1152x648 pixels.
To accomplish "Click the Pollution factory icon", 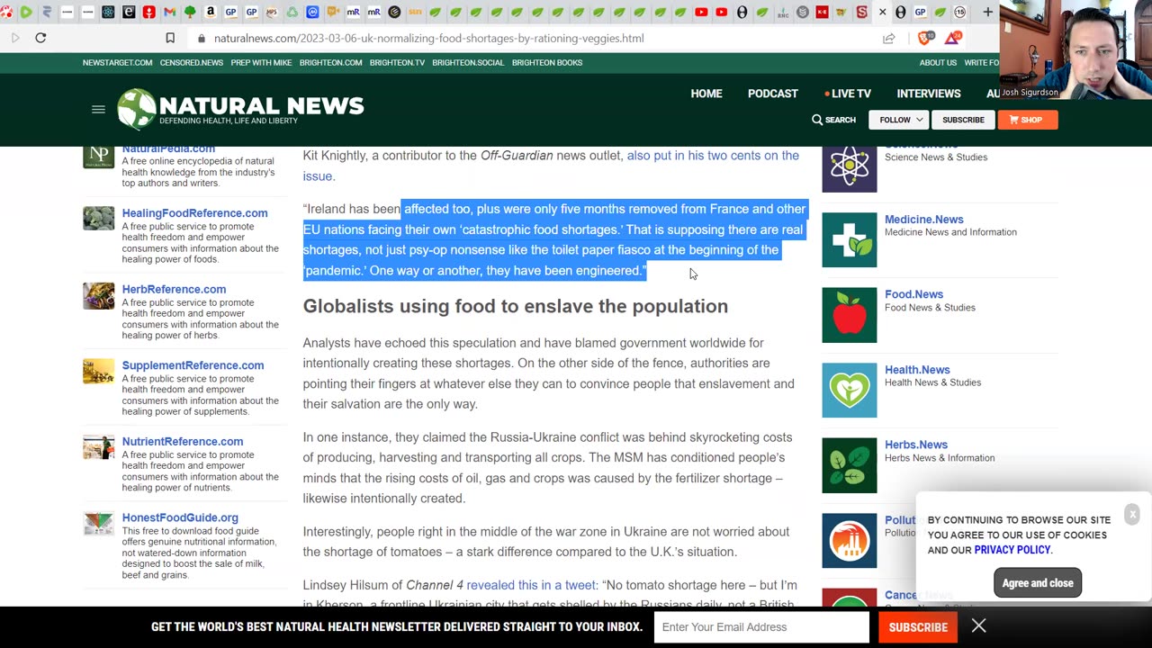I will point(849,540).
